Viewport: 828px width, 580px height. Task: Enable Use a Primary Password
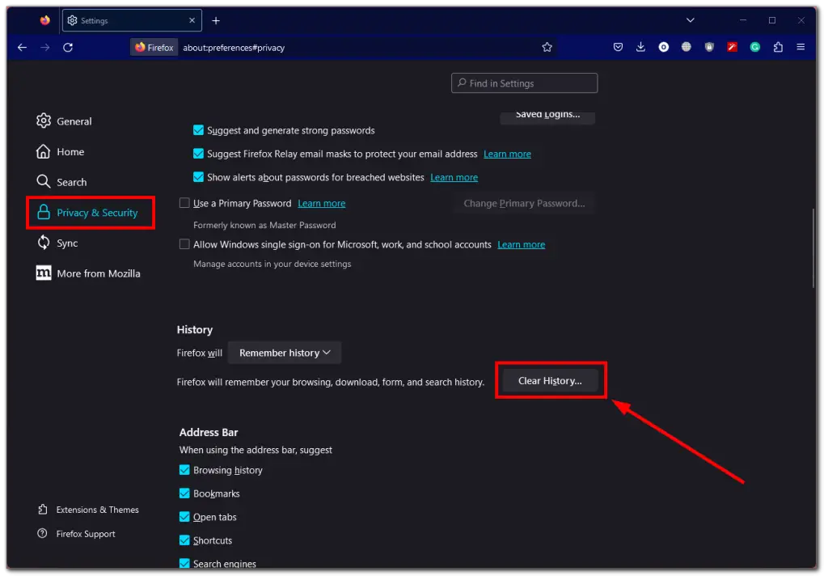[184, 203]
